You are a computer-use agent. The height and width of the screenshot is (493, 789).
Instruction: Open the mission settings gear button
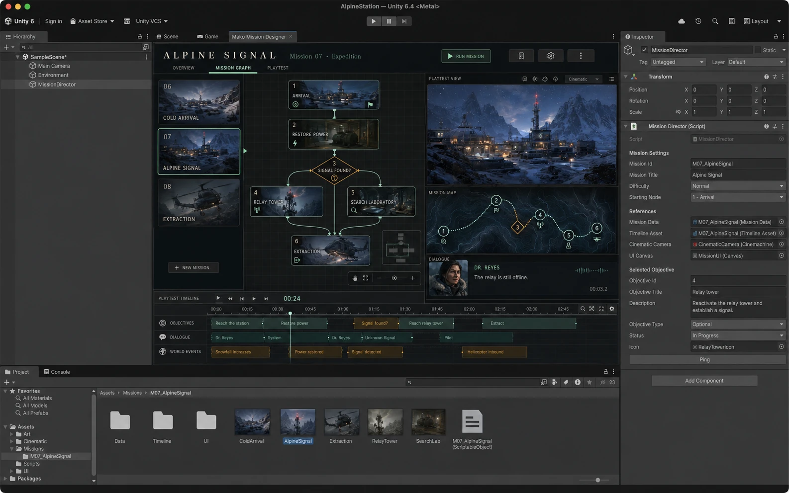click(551, 56)
